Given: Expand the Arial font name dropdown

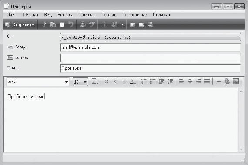Looking at the screenshot, I should [x=67, y=82].
